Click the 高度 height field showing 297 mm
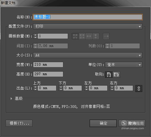Viewport: 151px width, 137px height. pos(48,74)
